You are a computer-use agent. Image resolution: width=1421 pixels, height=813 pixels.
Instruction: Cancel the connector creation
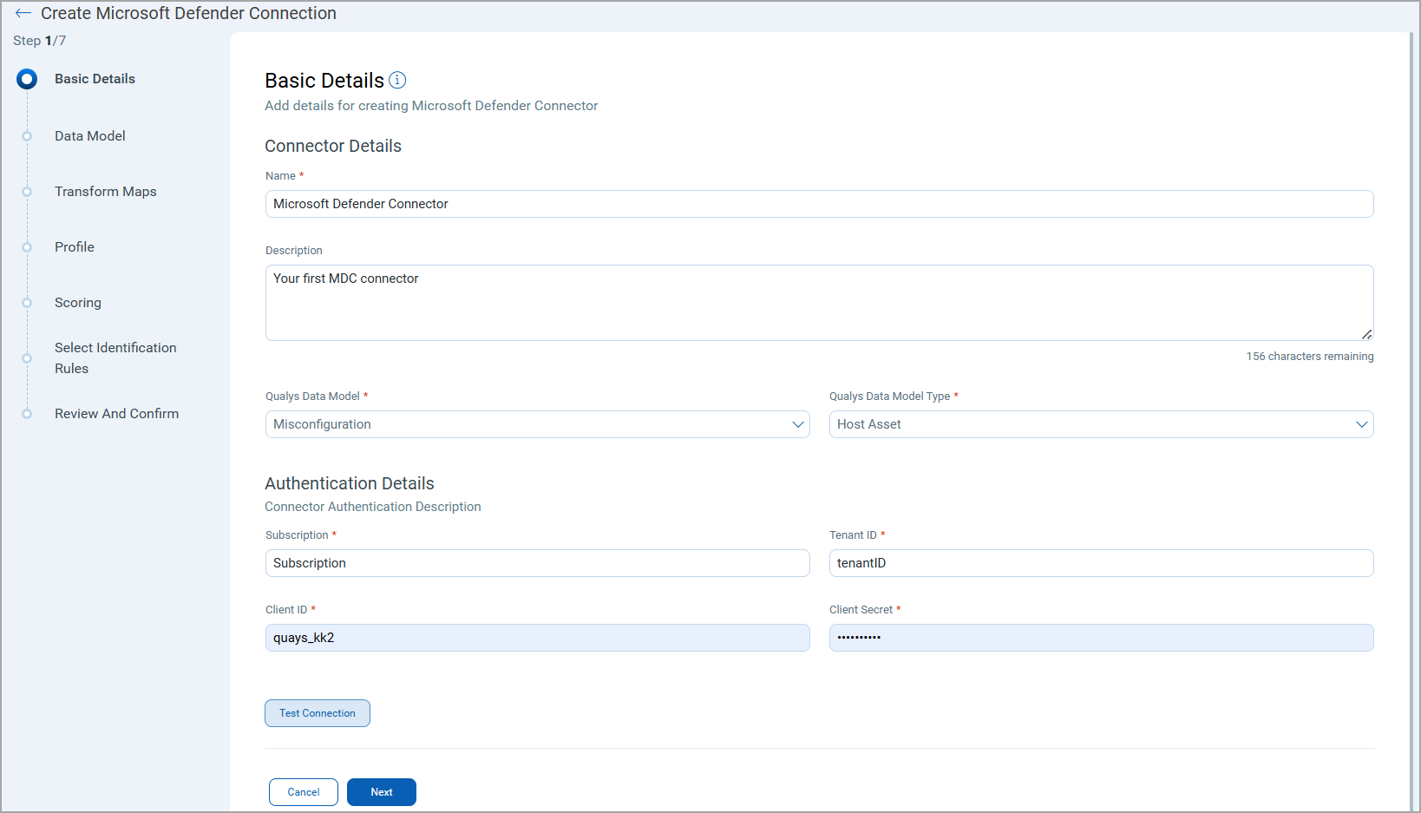tap(304, 792)
